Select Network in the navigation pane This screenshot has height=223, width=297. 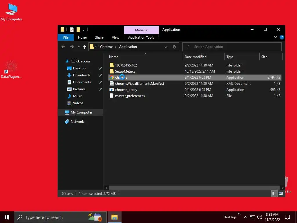click(77, 122)
